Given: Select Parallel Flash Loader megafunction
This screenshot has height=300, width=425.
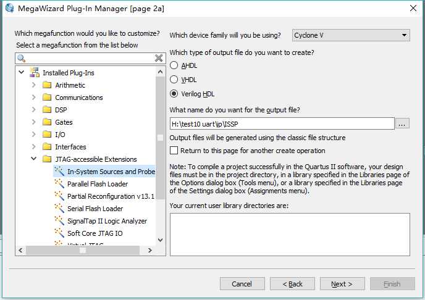Looking at the screenshot, I should pyautogui.click(x=98, y=184).
